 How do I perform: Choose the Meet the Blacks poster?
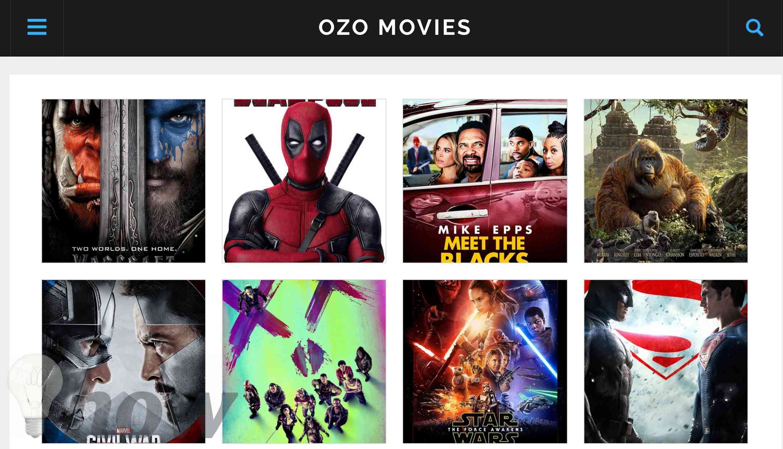click(x=485, y=181)
